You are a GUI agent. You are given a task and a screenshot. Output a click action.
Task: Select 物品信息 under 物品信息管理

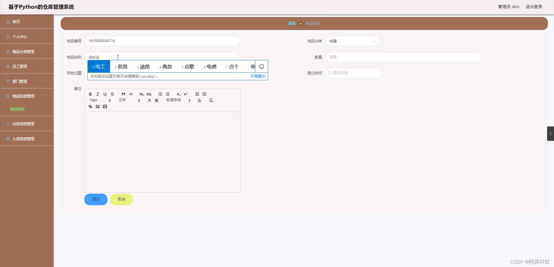[17, 109]
